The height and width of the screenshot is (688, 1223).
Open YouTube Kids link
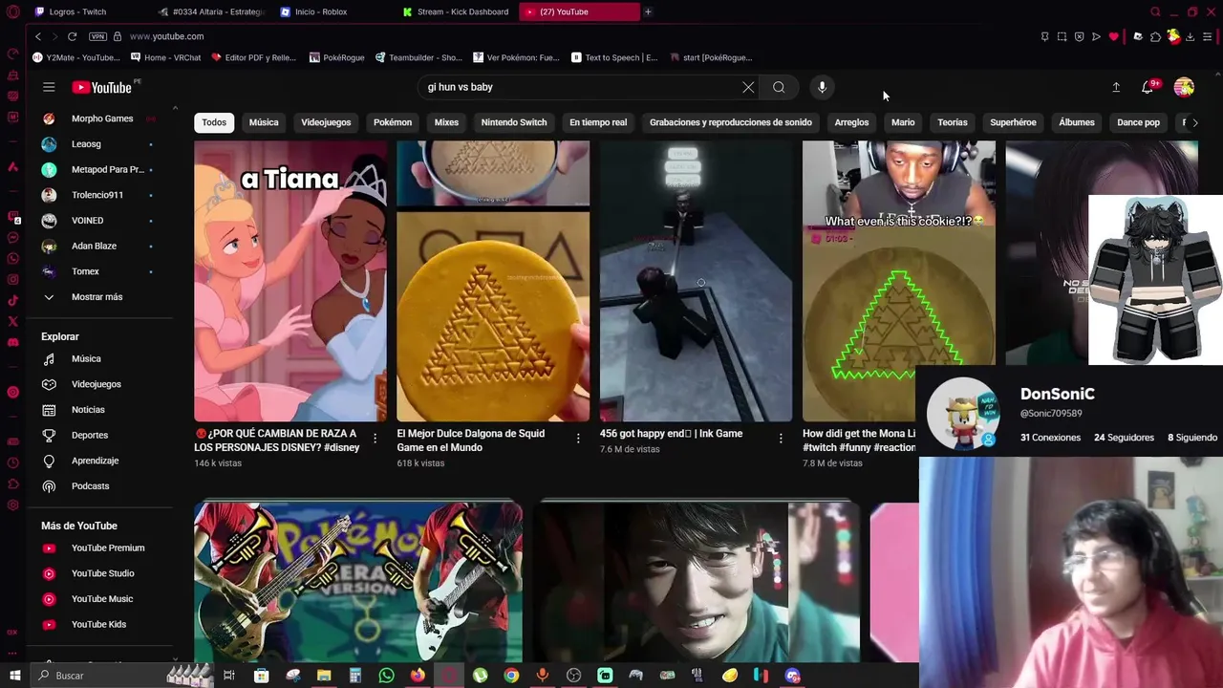(101, 625)
